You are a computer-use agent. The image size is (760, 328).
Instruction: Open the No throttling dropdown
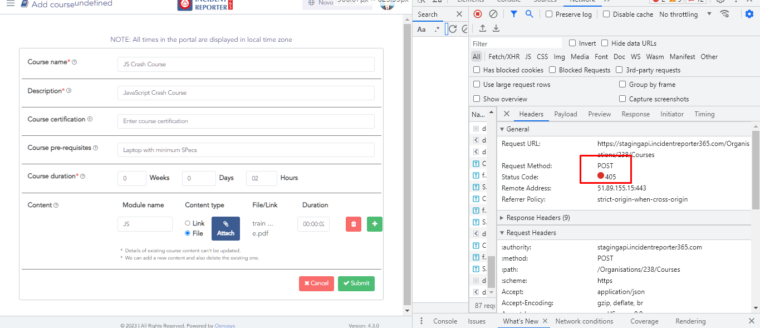(685, 14)
